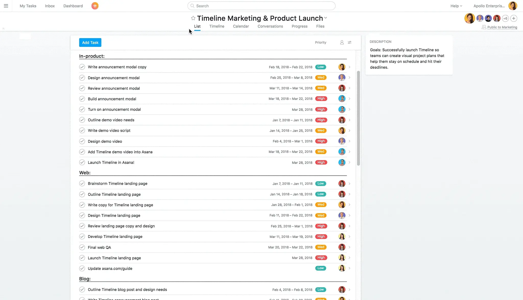Screen dimensions: 523x300
Task: Open the user profile avatar in top bar
Action: (513, 6)
